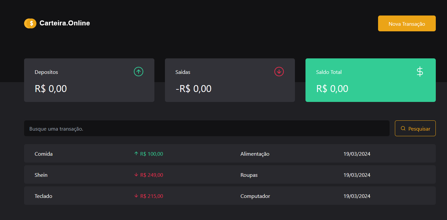Select the Saidas summary card
Screen dimensions: 447x220
point(230,80)
